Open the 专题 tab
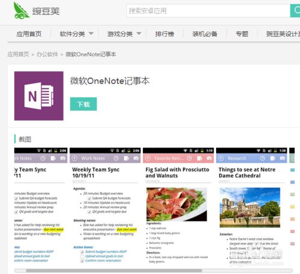 pyautogui.click(x=242, y=34)
